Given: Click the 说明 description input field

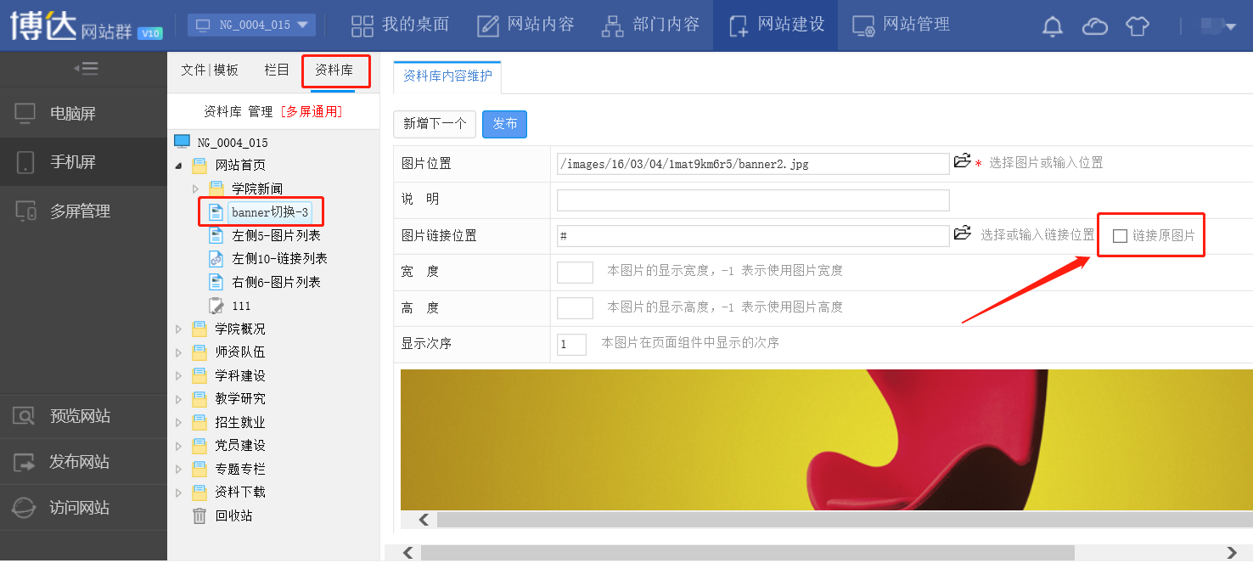Looking at the screenshot, I should click(753, 200).
